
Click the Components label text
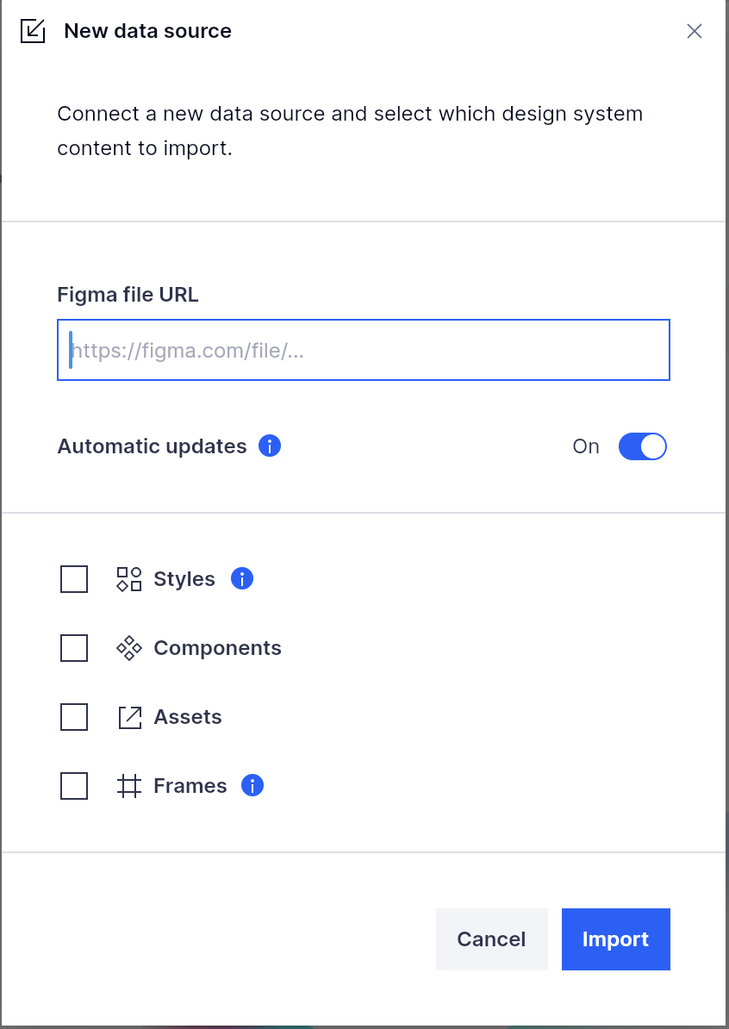(217, 648)
